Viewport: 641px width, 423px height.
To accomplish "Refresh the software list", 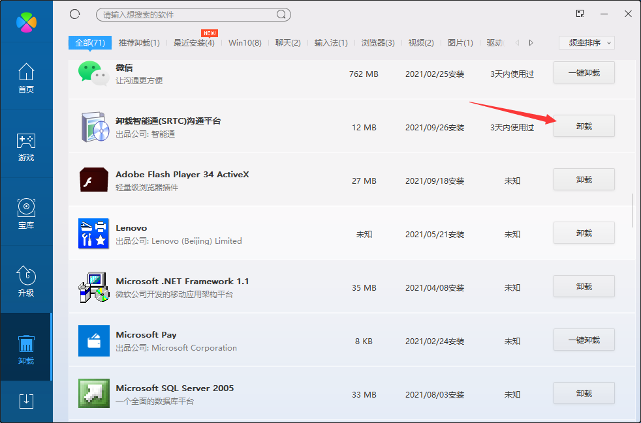I will (x=75, y=14).
